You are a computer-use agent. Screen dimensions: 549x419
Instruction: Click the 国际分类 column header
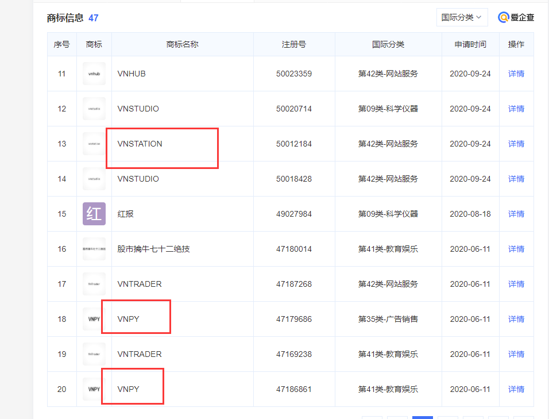(388, 44)
